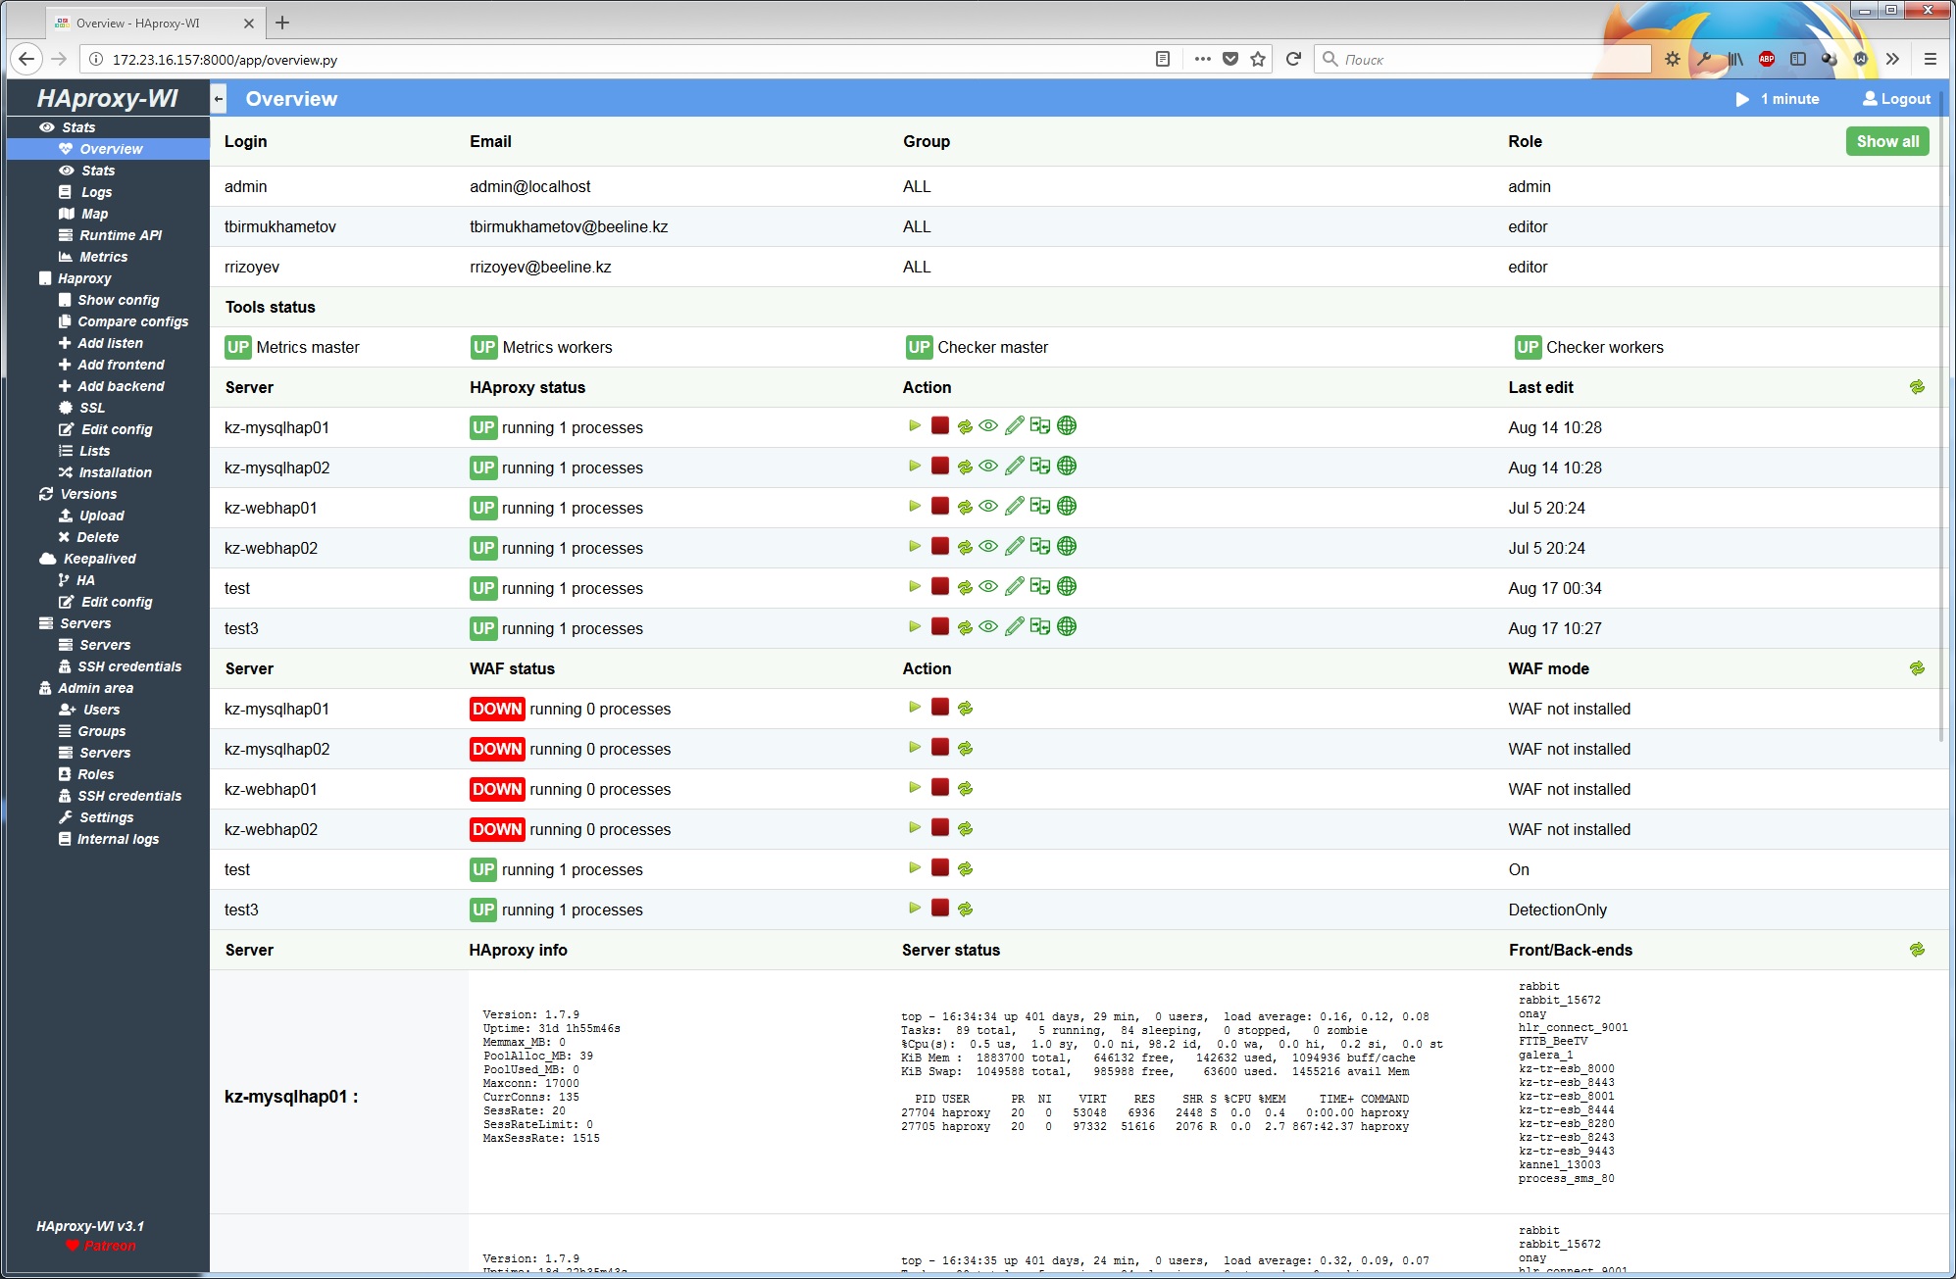Go to SSH credentials under Admin area

pos(129,796)
